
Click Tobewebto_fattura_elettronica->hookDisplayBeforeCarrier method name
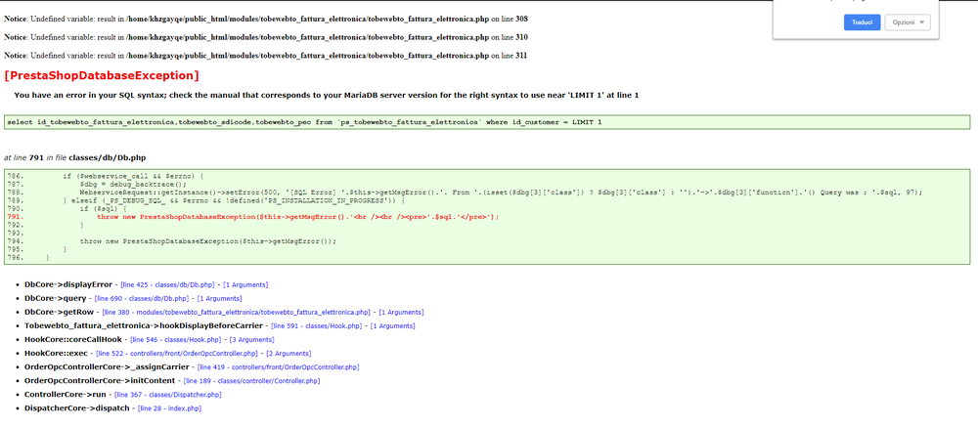coord(144,325)
